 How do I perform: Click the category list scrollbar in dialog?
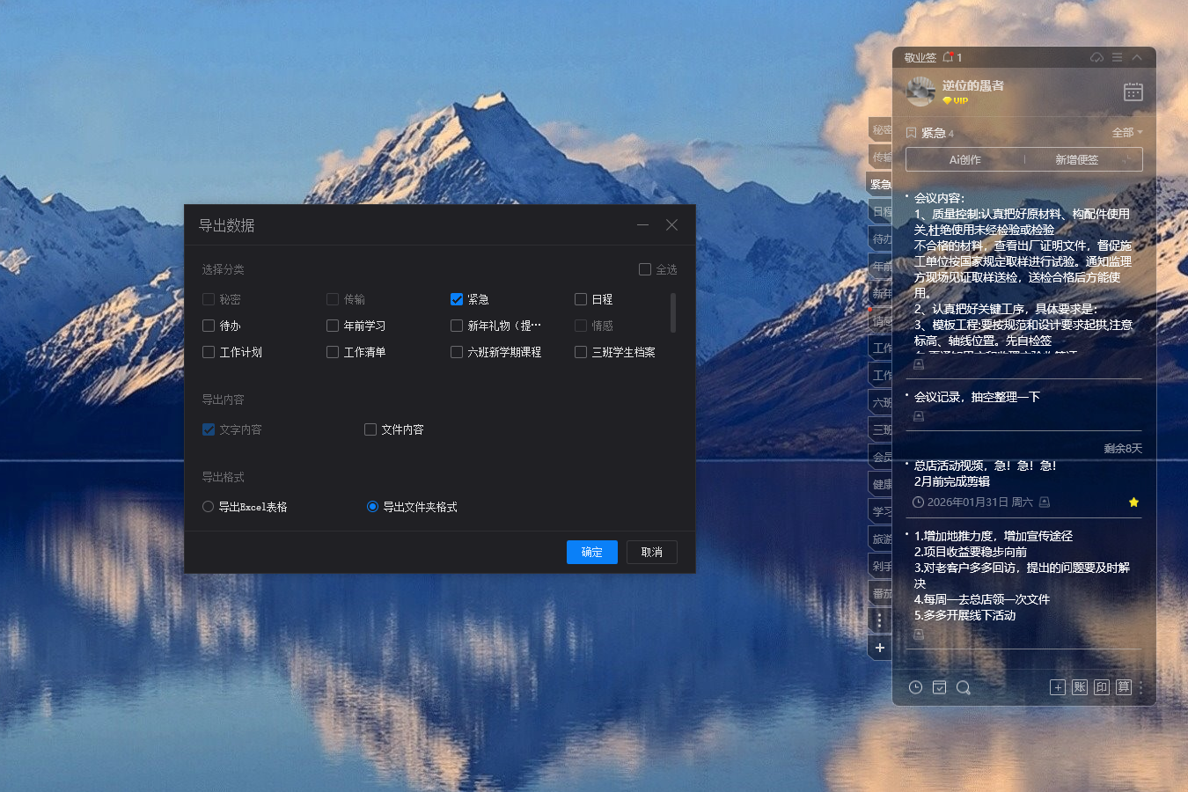pyautogui.click(x=673, y=312)
